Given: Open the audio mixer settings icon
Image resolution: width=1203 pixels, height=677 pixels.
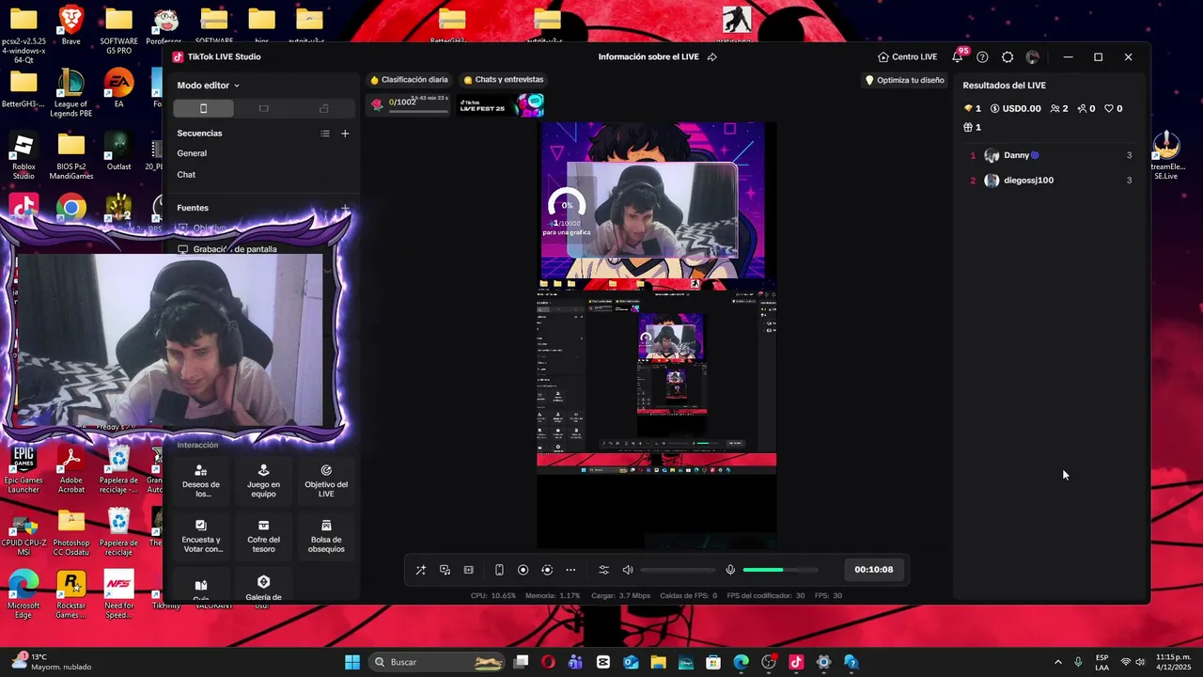Looking at the screenshot, I should point(603,570).
